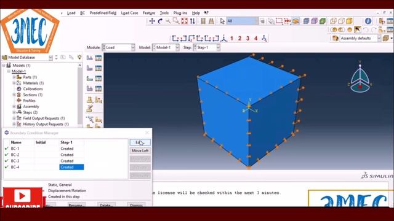Viewport: 394px width, 221px height.
Task: Open the BC menu
Action: pyautogui.click(x=82, y=13)
